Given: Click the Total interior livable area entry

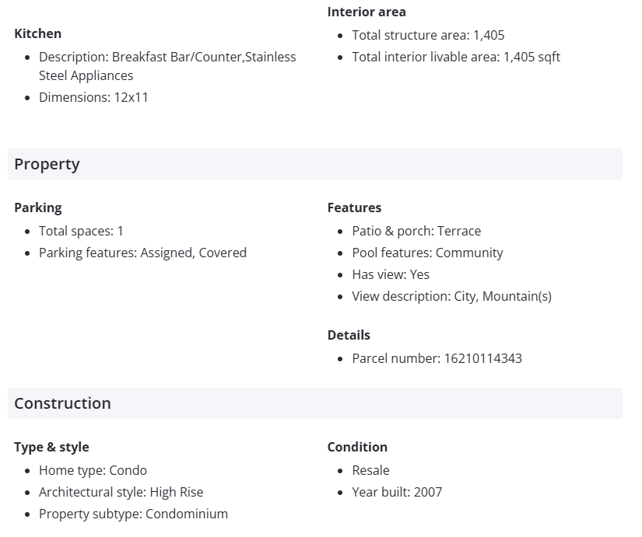Looking at the screenshot, I should coord(455,57).
